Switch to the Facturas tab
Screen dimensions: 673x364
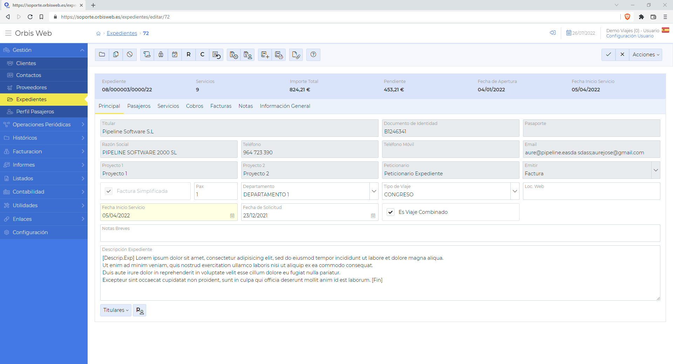[x=221, y=106]
